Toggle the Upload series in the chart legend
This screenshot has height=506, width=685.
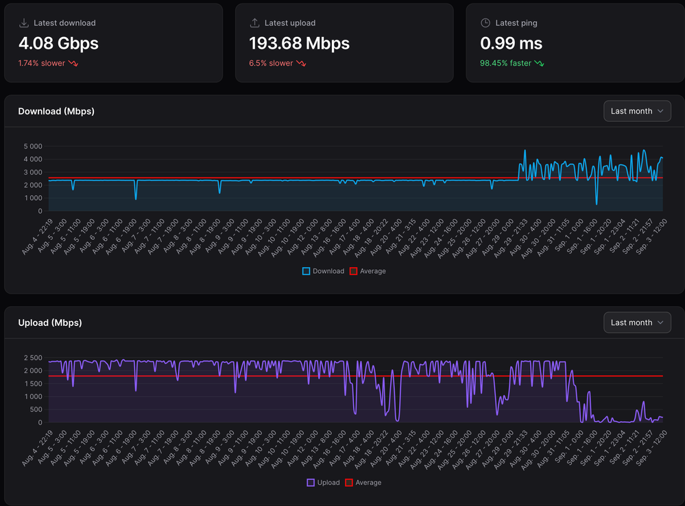pos(324,483)
